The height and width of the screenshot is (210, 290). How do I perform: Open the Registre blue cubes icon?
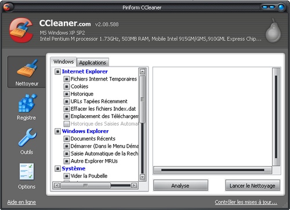27,104
